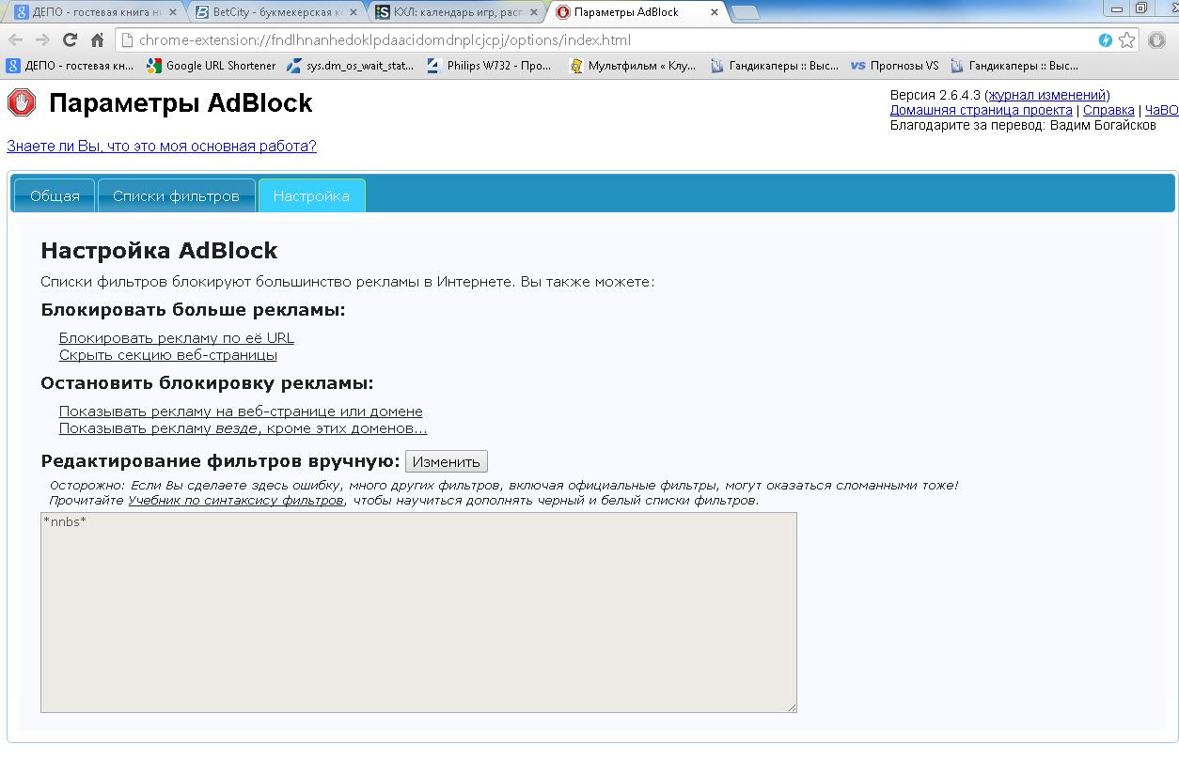Switch to the КХЛ: календарь игр tab

click(x=455, y=13)
